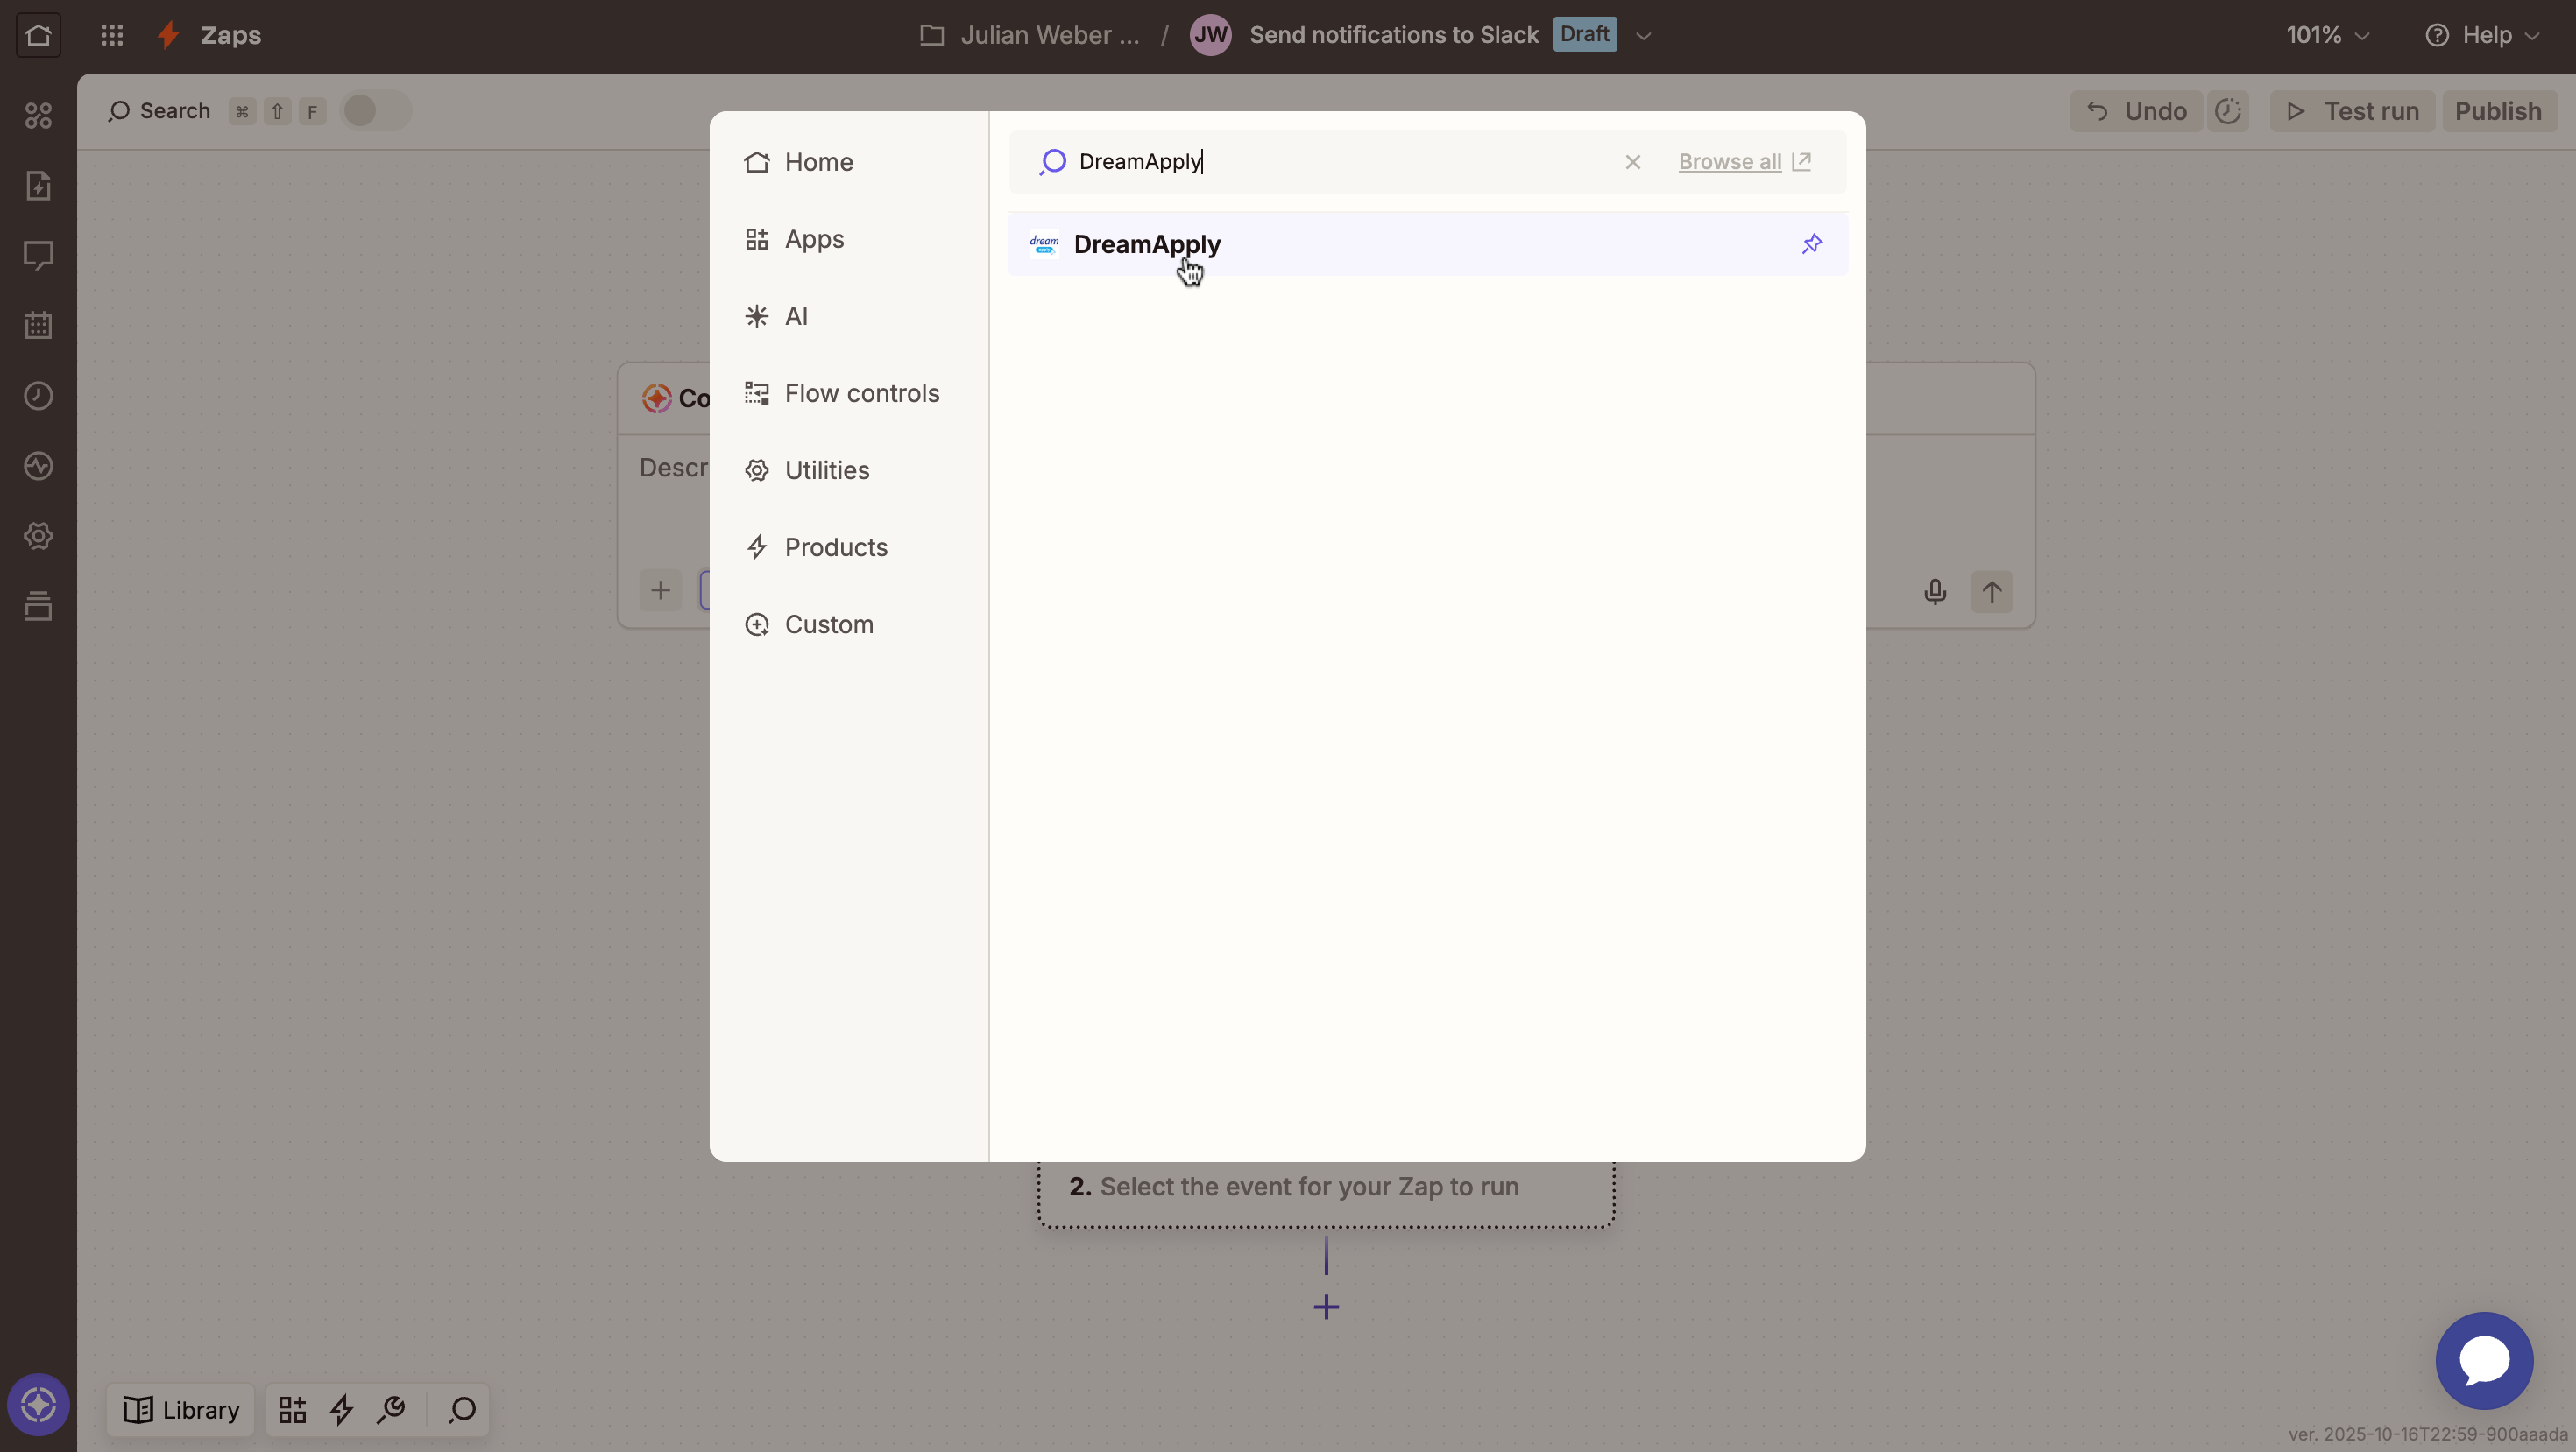Start a Test run

click(2352, 111)
